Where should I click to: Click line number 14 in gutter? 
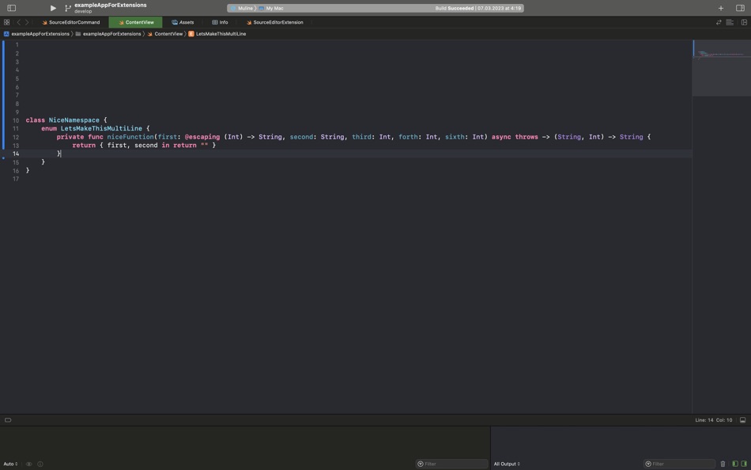click(16, 154)
